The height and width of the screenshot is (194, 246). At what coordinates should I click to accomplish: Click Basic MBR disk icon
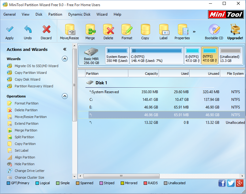pos(91,52)
